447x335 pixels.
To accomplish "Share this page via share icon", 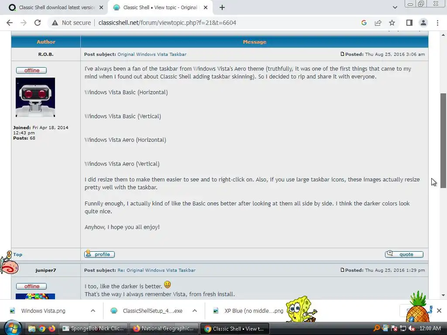I will (378, 23).
